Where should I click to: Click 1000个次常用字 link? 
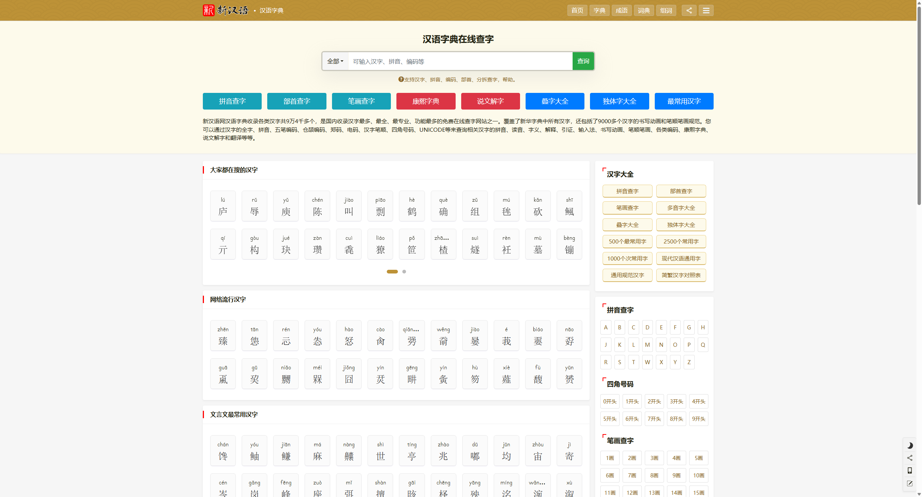tap(627, 259)
